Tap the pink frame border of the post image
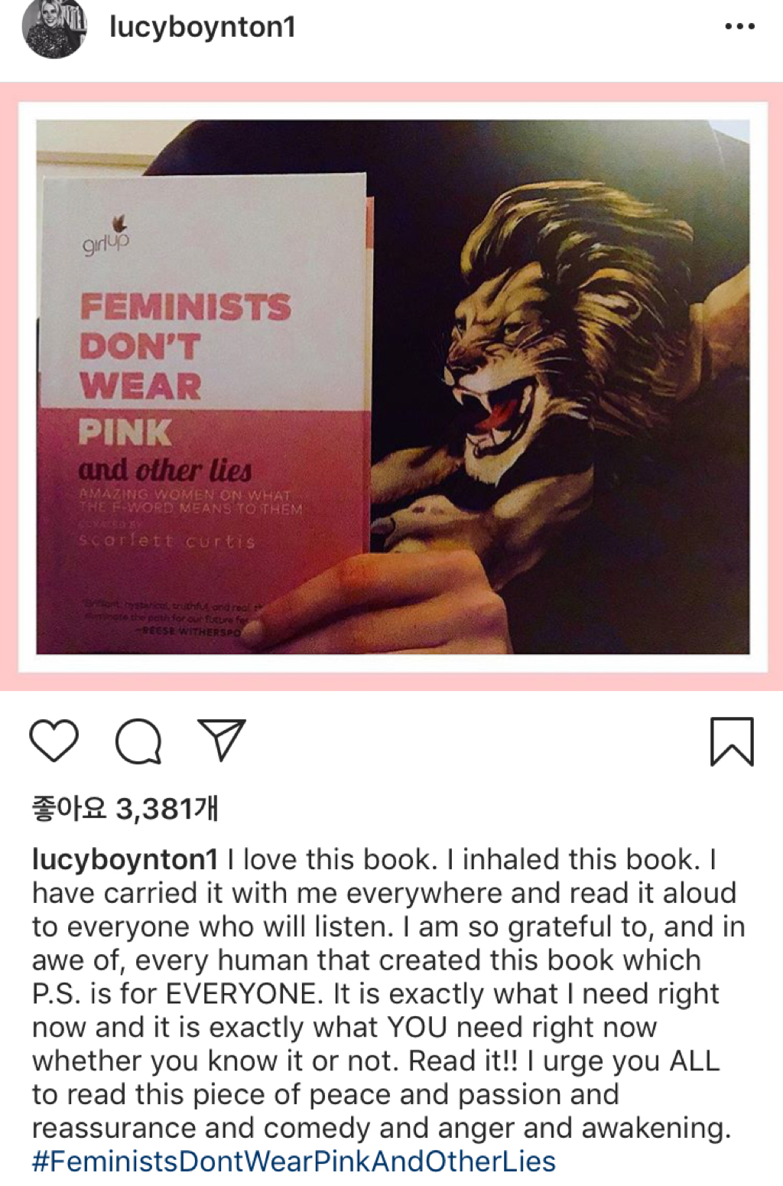This screenshot has width=783, height=1186. [x=391, y=92]
